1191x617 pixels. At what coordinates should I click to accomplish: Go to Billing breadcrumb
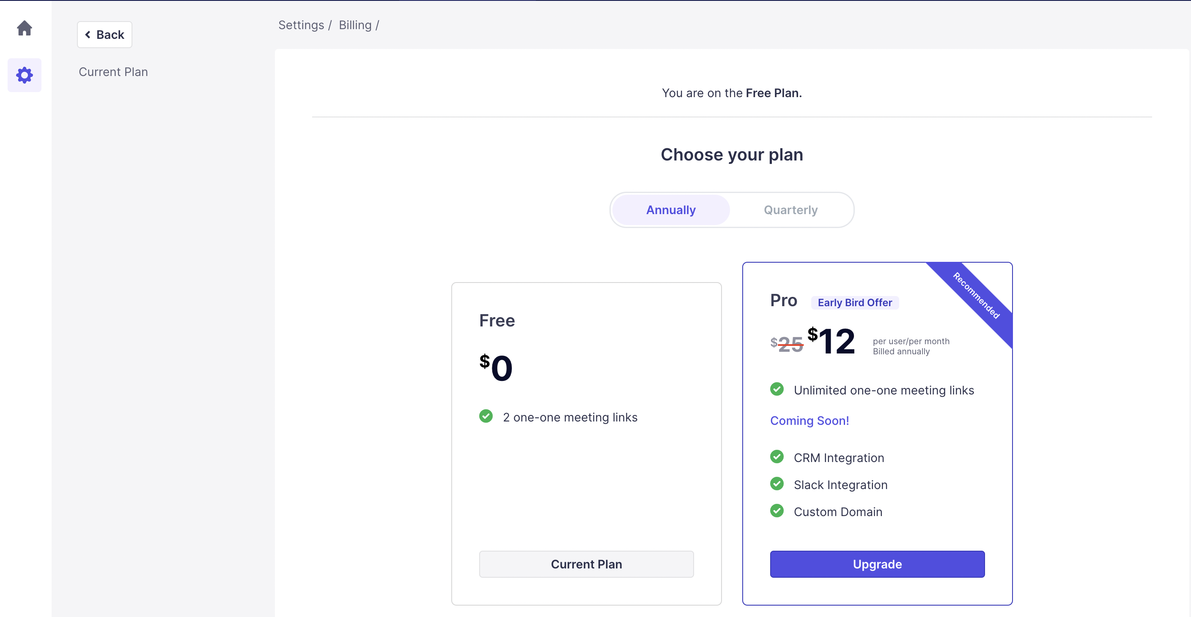(x=355, y=25)
